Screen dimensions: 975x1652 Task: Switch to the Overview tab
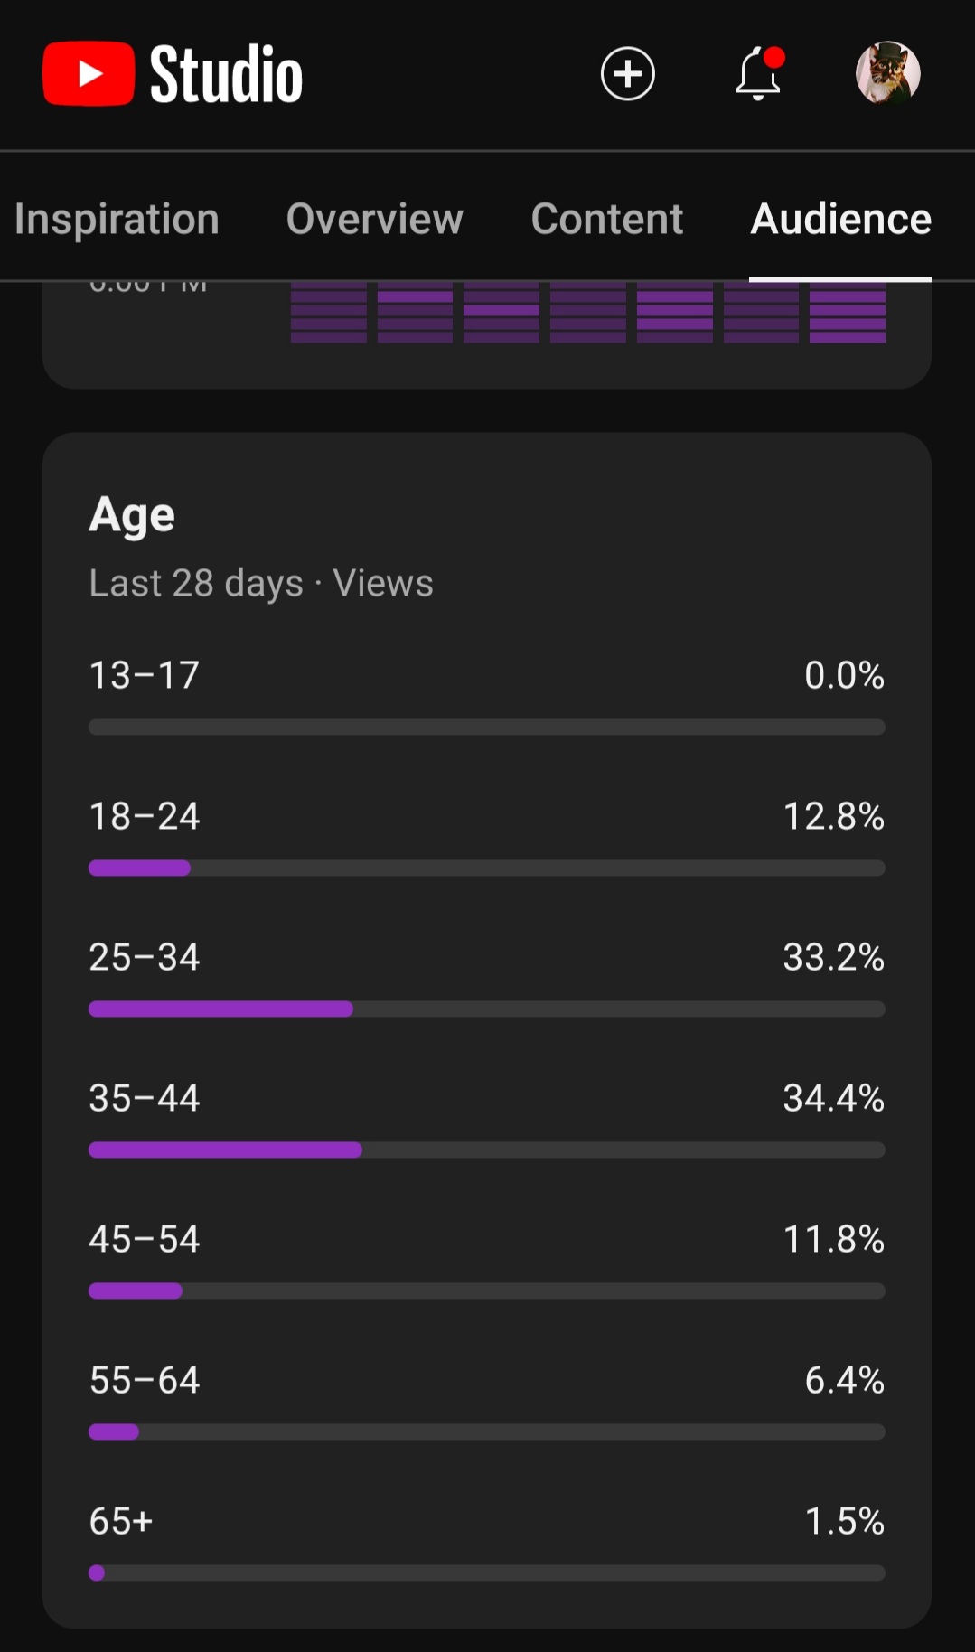(374, 219)
